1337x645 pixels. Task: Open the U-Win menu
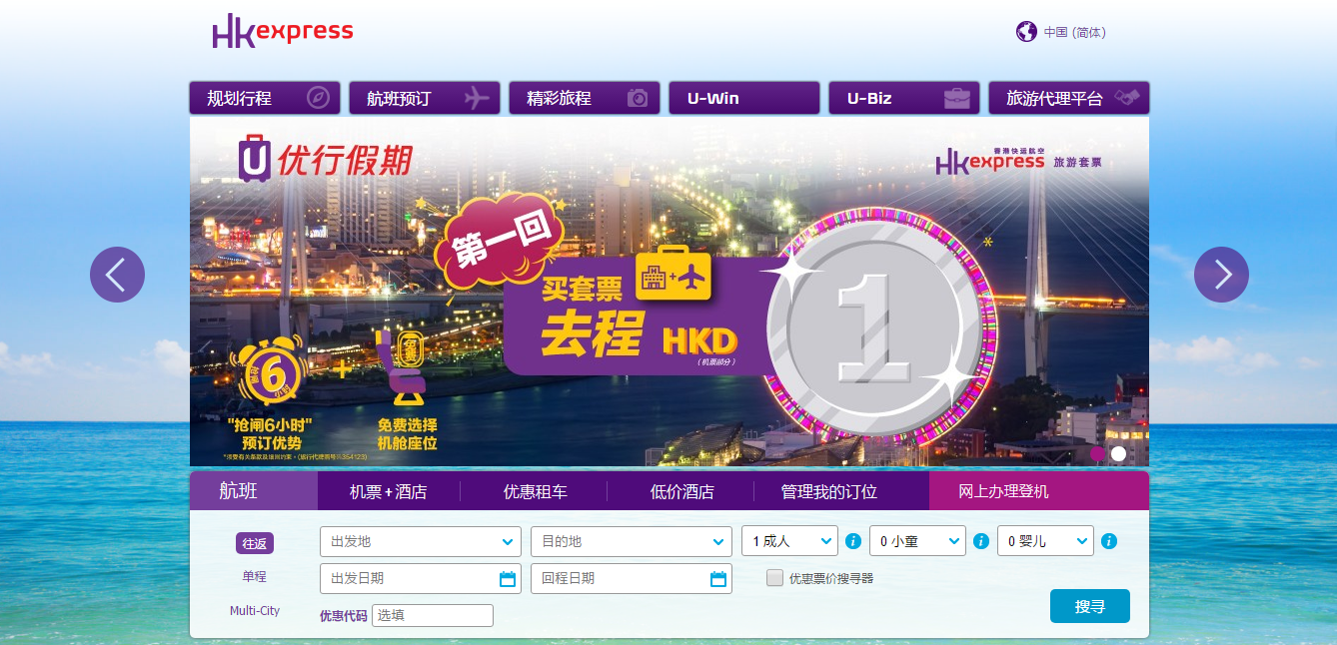(x=744, y=98)
